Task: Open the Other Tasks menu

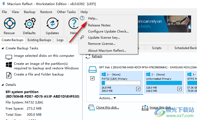Action: tap(66, 12)
